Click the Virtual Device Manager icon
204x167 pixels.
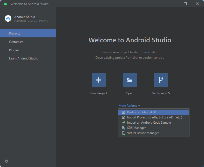[124, 133]
